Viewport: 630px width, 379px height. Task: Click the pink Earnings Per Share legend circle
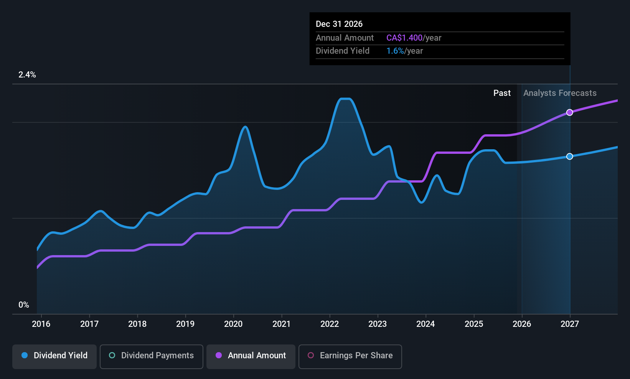pos(311,356)
